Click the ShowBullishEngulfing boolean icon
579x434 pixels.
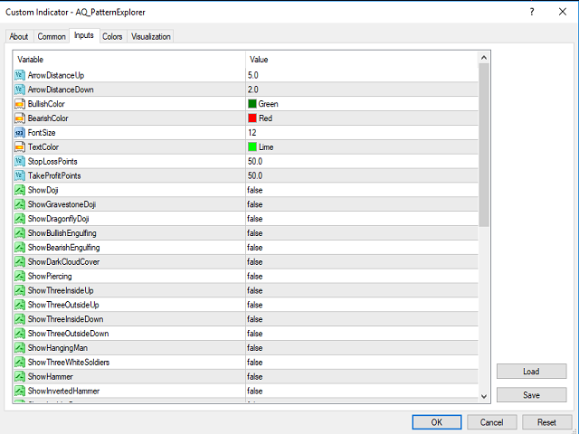20,233
